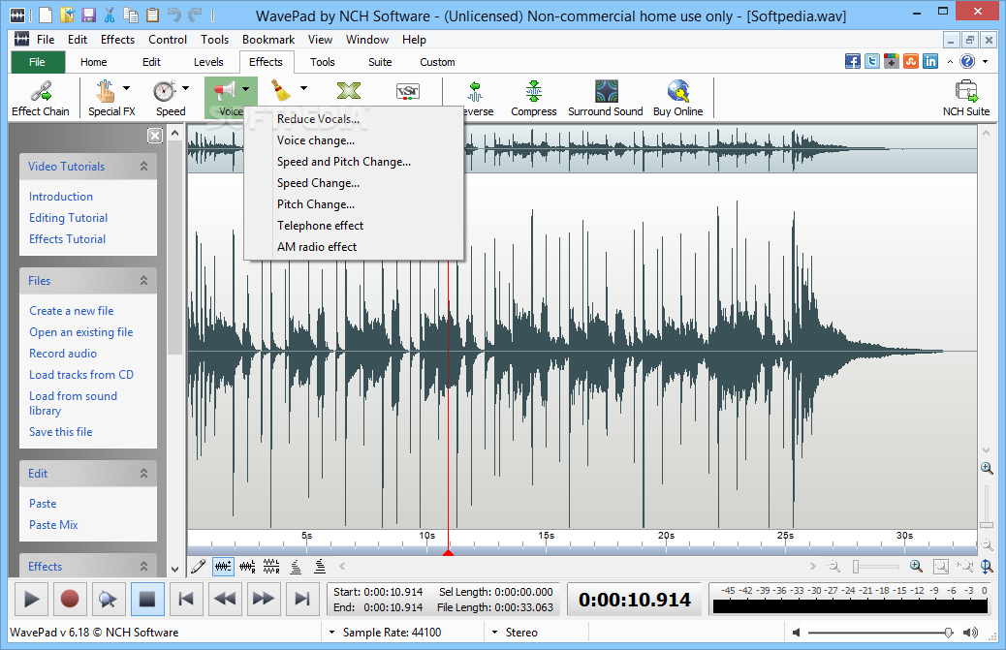Click the Speed stopwatch icon
Screen dimensions: 1006x650
pos(165,91)
